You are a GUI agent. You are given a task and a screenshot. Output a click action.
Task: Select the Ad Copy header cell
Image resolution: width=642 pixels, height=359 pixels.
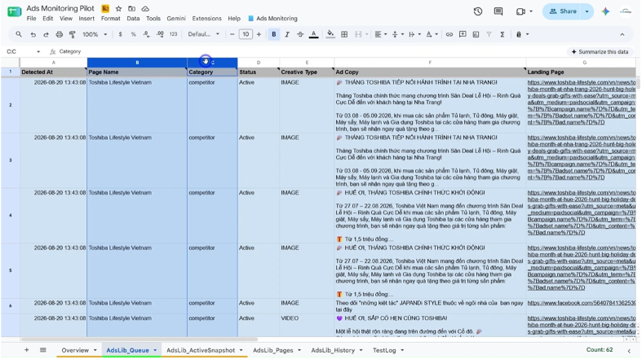coord(430,72)
